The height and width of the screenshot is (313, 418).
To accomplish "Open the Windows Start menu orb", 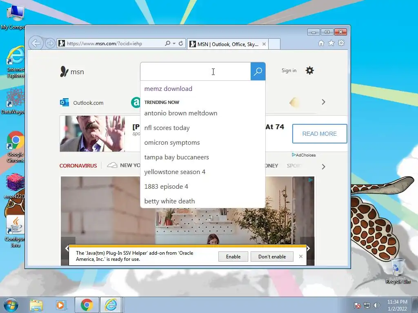I will tap(11, 305).
